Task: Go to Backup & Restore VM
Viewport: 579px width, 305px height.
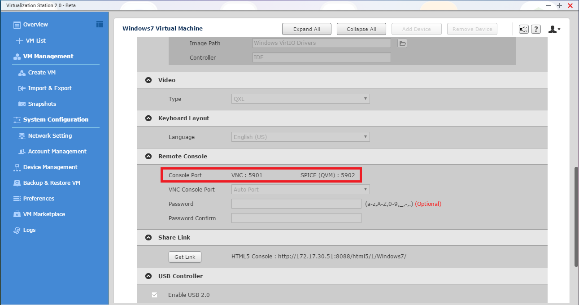Action: point(52,183)
